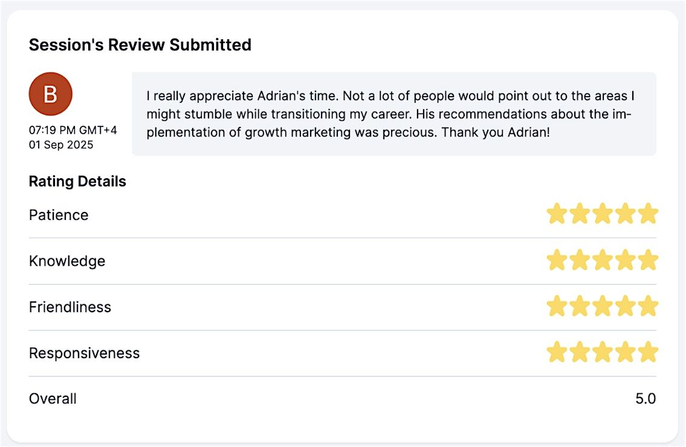Click the third star in Patience row

[x=602, y=214]
